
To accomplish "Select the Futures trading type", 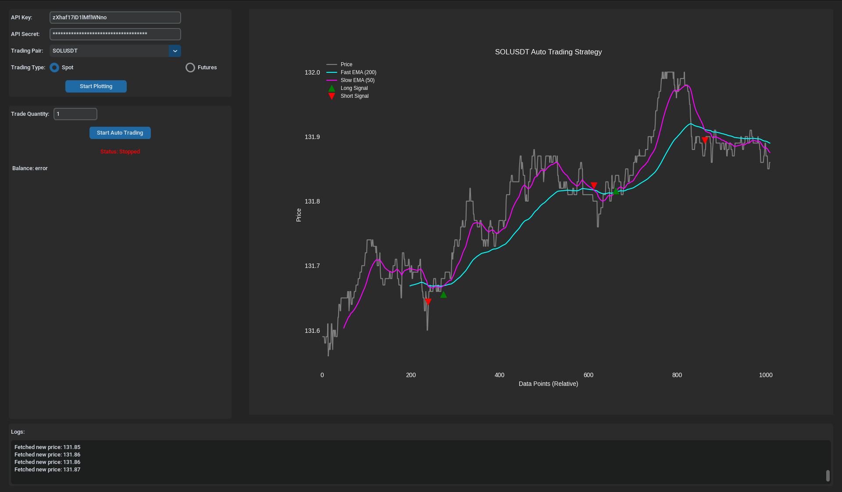I will pyautogui.click(x=190, y=68).
